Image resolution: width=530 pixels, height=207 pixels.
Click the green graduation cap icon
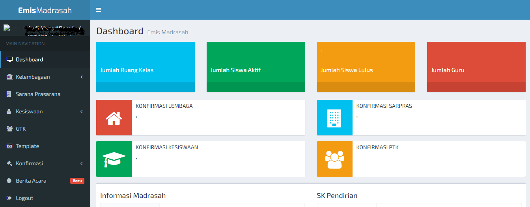point(114,159)
